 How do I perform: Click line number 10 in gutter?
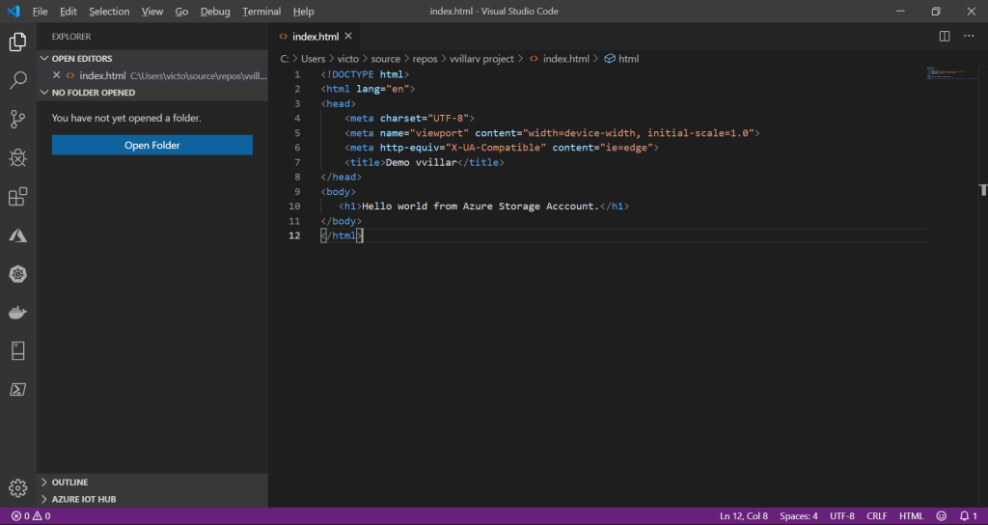click(x=294, y=207)
